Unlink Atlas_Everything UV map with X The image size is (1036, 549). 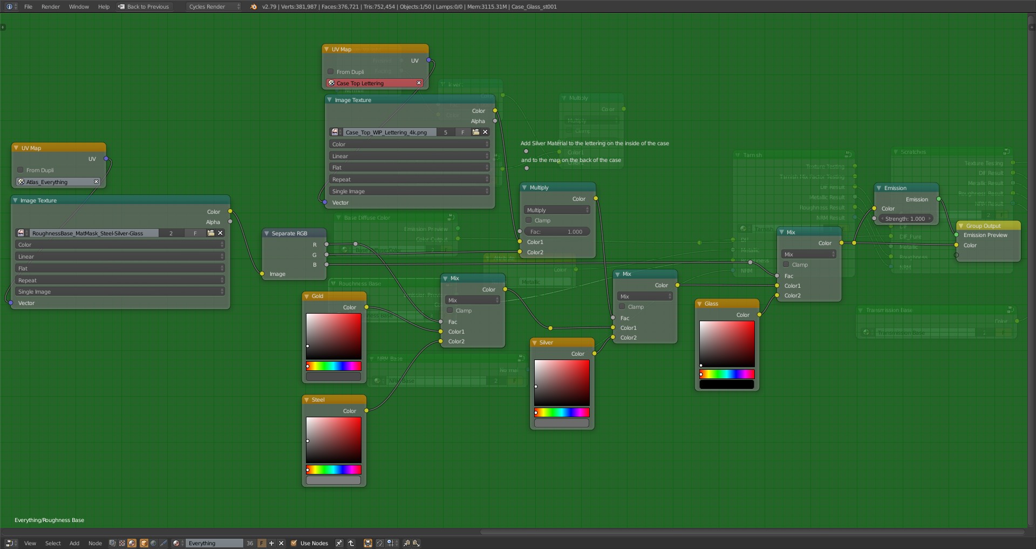(x=97, y=182)
